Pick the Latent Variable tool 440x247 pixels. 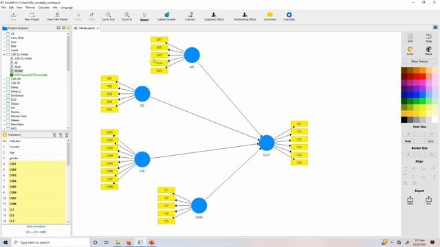tap(166, 16)
